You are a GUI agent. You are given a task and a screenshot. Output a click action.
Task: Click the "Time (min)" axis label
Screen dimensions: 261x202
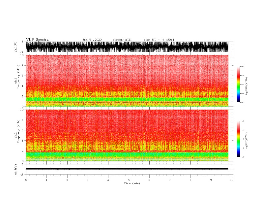(x=132, y=183)
